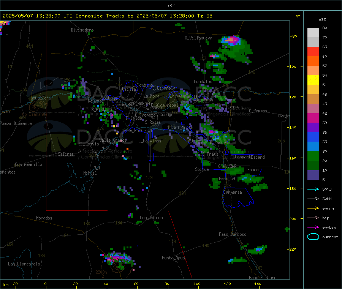Click the L_Malvinas map label
342x289 pixels.
[x=150, y=141]
